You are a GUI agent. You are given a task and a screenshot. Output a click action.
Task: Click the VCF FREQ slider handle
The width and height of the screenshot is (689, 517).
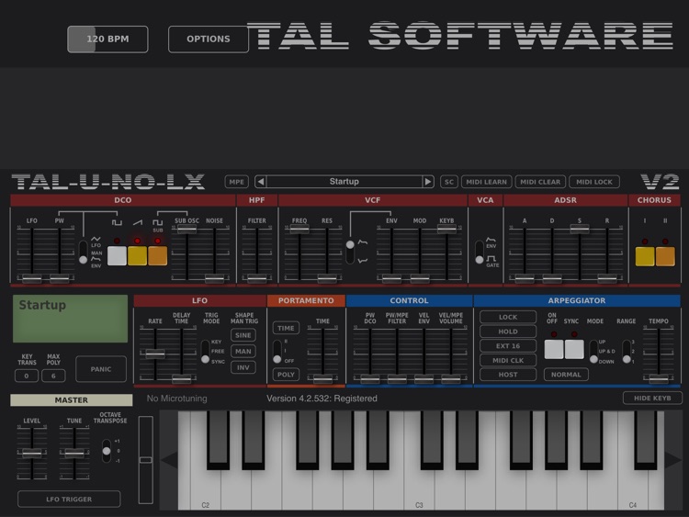click(299, 229)
